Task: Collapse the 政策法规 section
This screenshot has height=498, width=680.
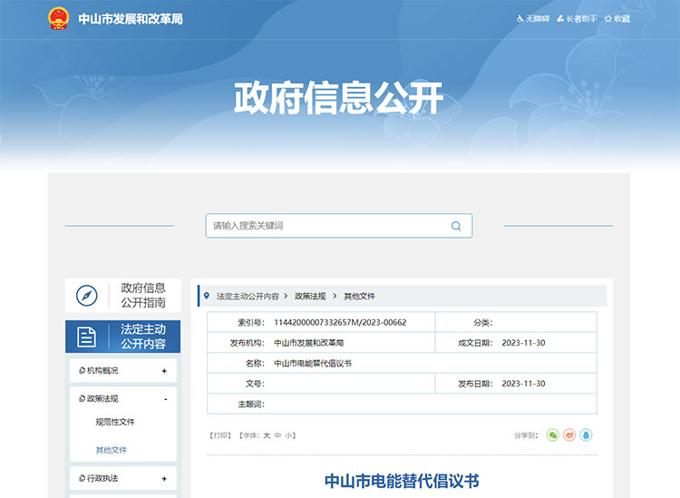Action: [164, 399]
